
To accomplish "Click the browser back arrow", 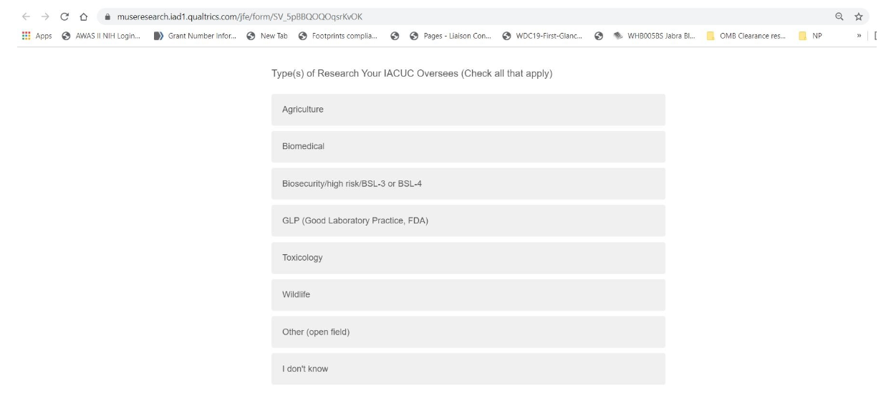I will tap(27, 16).
